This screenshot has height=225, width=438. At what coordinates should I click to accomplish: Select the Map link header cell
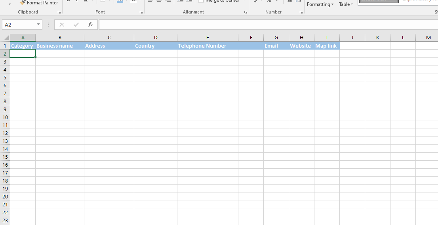[x=327, y=46]
